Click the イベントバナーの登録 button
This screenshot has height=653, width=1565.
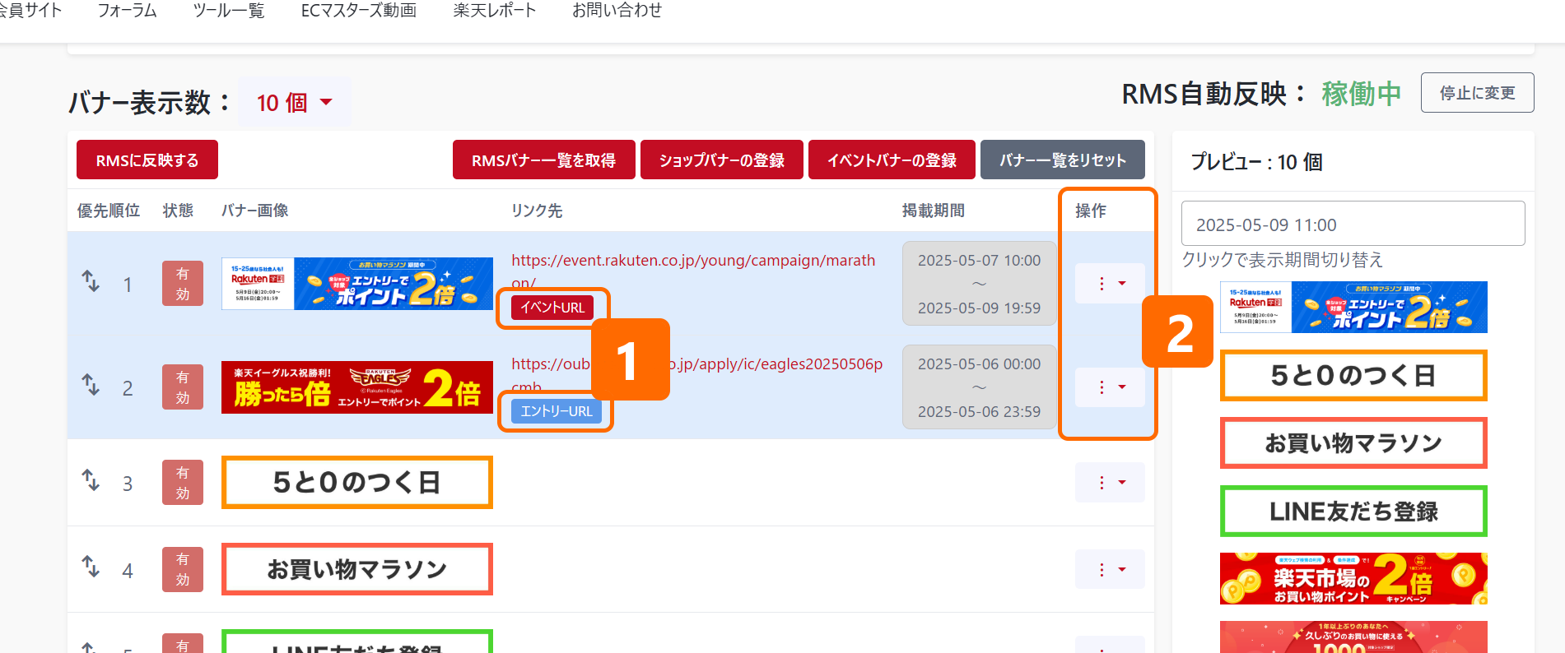click(x=892, y=160)
